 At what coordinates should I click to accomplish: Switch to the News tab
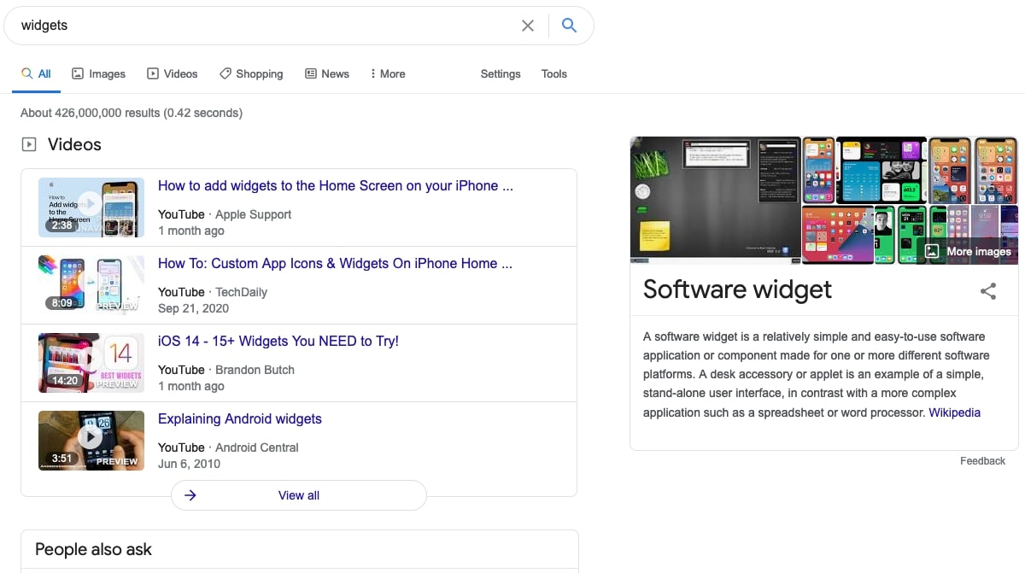(327, 73)
